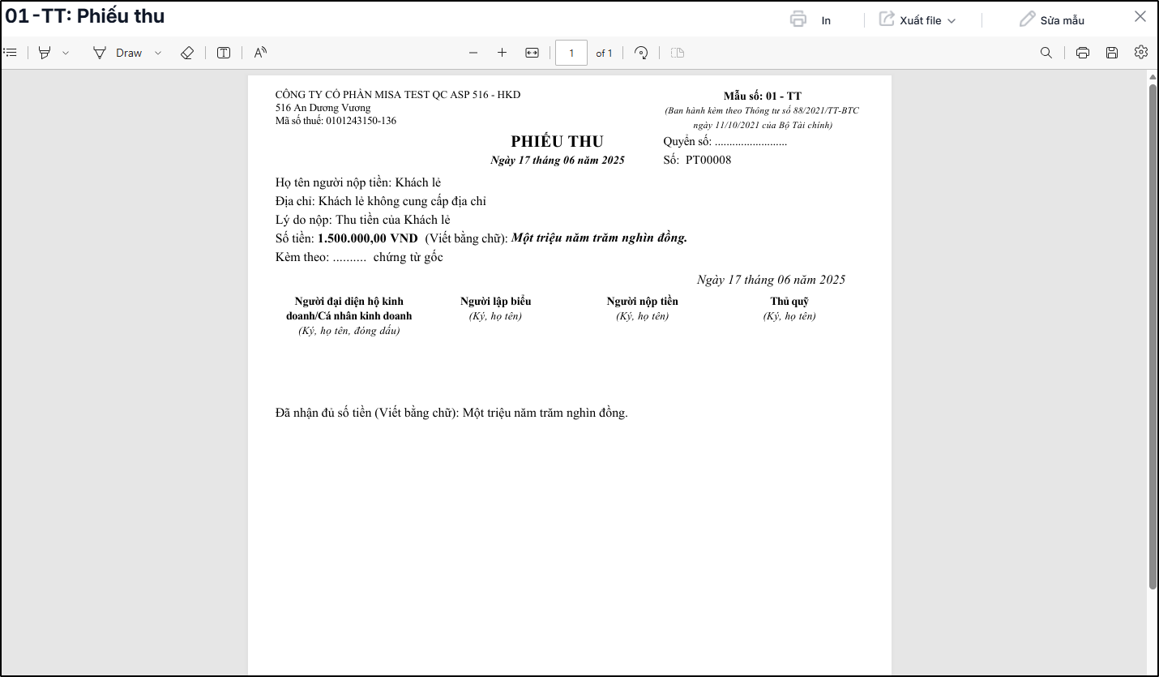Zoom in with the plus icon
Screen dimensions: 1159x677
(502, 53)
